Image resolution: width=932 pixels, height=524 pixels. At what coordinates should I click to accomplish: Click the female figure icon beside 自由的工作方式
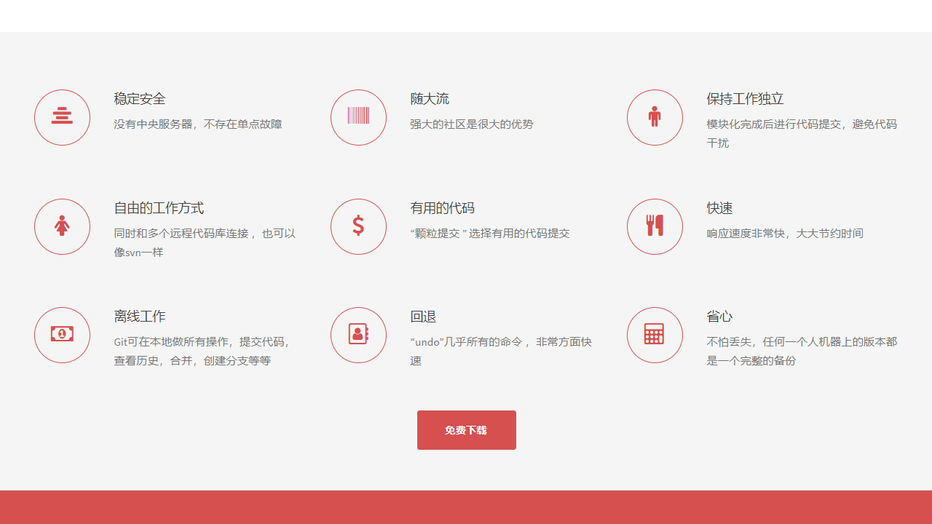[x=62, y=226]
